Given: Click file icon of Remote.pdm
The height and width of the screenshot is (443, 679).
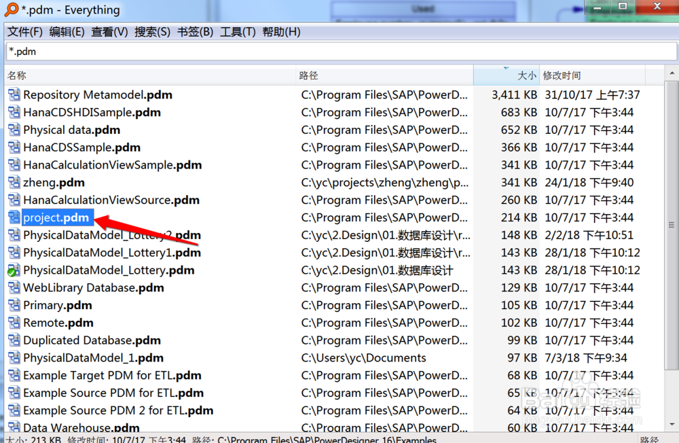Looking at the screenshot, I should (14, 323).
